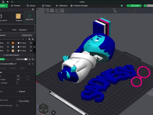Screen dimensions: 153x115
Task: Open the Top surfaces dropdown
Action: coord(23,101)
